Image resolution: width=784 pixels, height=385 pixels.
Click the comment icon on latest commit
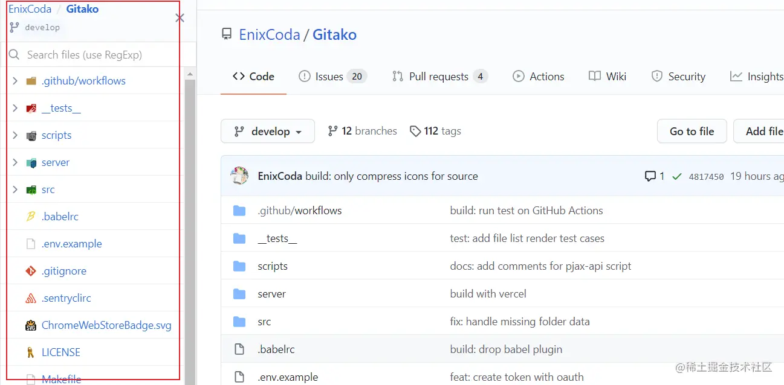tap(650, 176)
